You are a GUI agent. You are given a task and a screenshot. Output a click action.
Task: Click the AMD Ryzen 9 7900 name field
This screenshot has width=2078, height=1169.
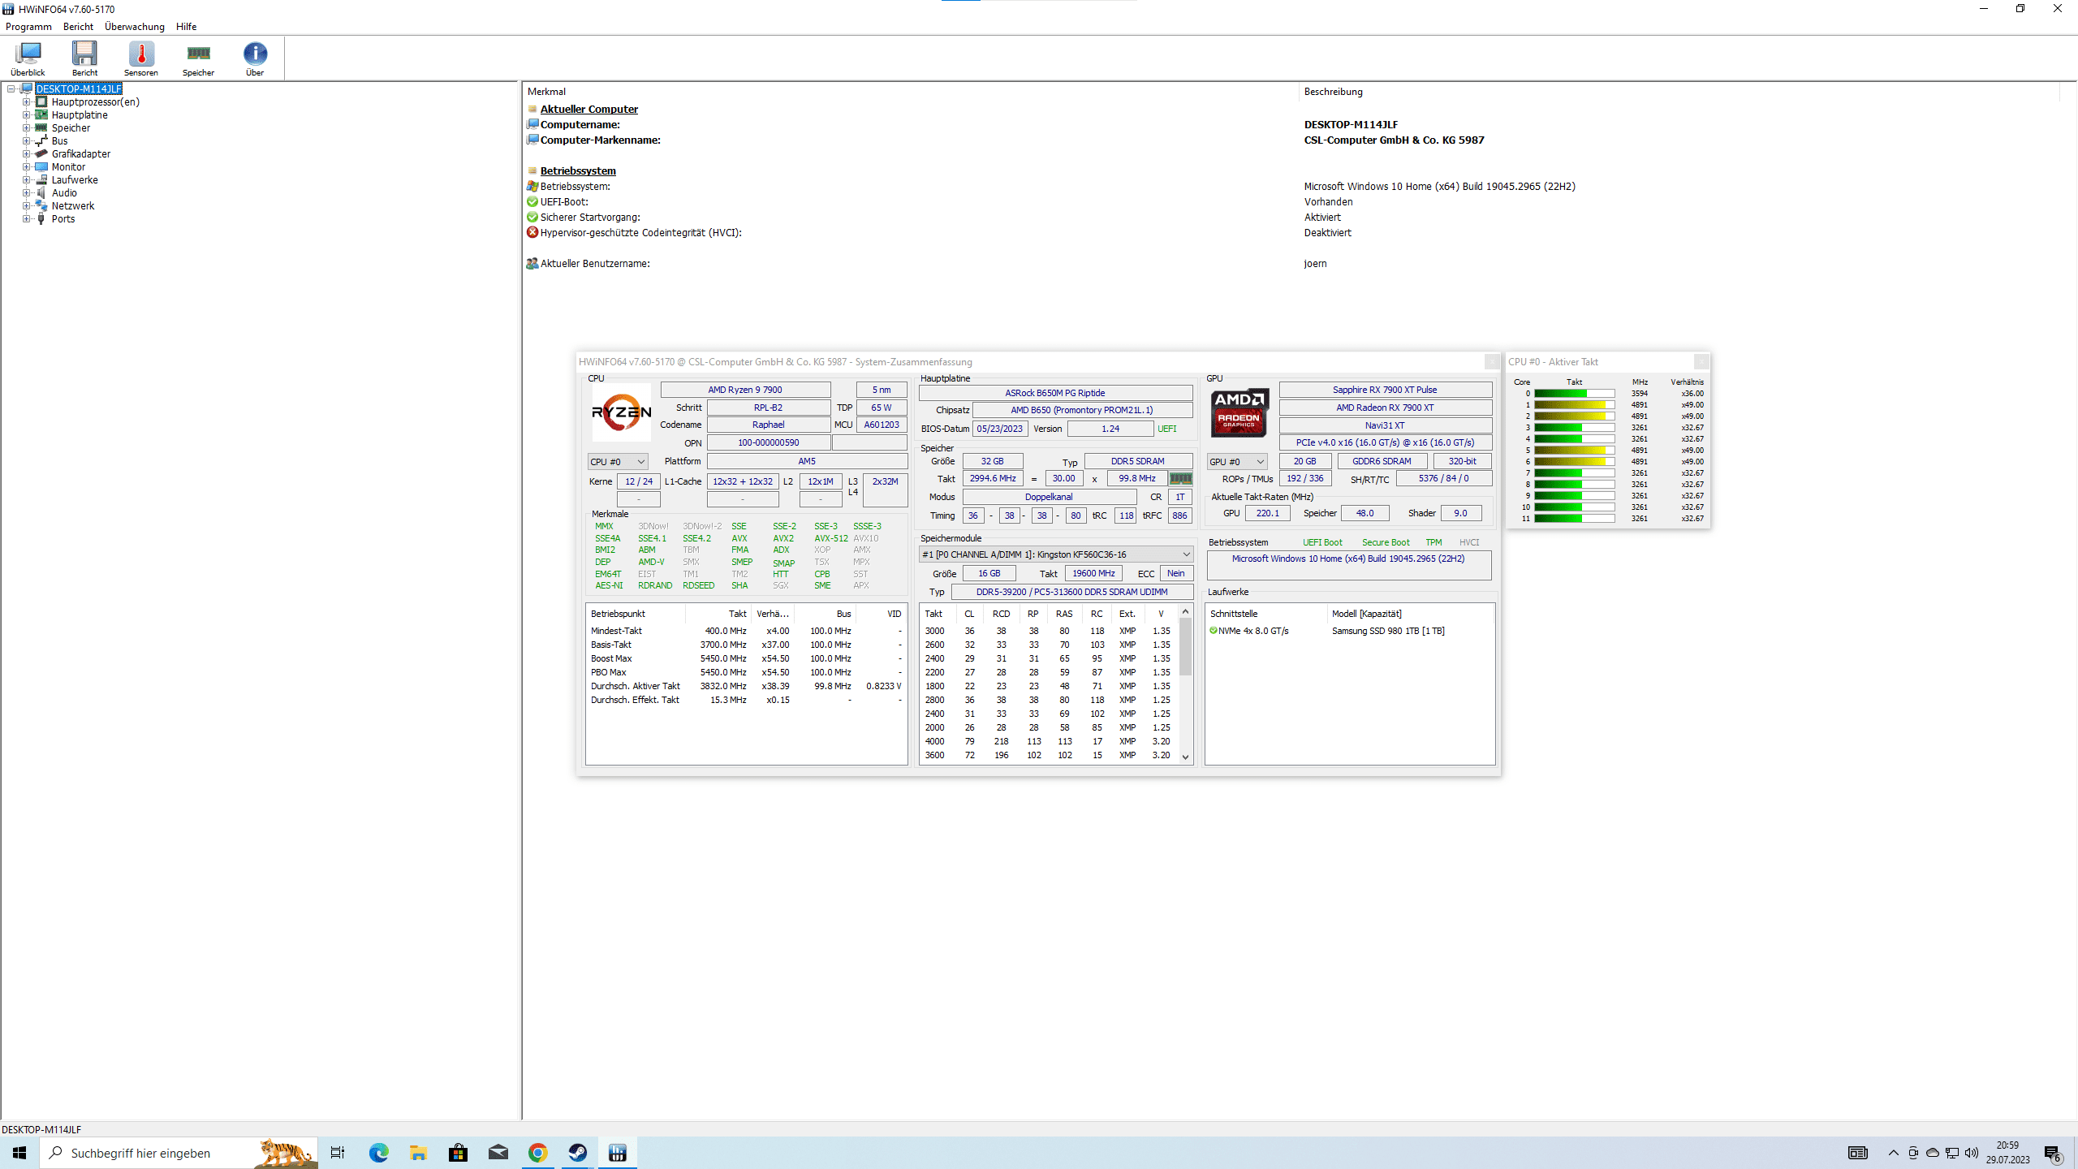click(745, 390)
